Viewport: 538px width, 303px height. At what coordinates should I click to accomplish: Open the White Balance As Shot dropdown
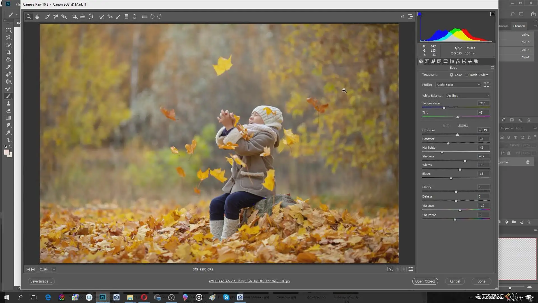[x=468, y=96]
